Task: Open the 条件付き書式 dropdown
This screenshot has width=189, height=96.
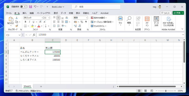Action: click(99, 18)
